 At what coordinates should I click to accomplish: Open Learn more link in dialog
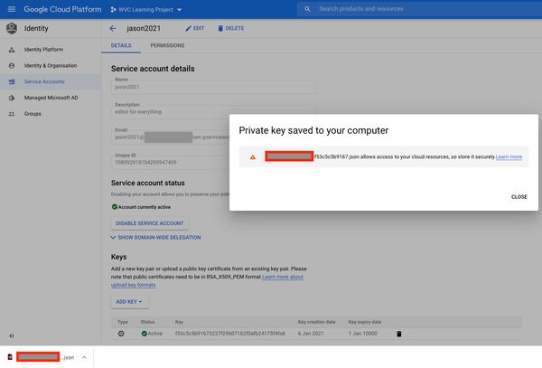coord(509,157)
